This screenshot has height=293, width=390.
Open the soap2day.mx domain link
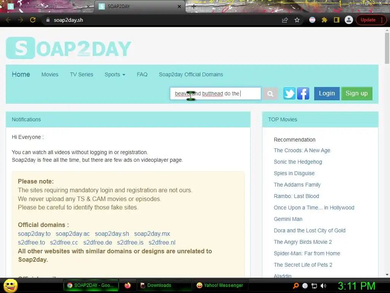[152, 234]
